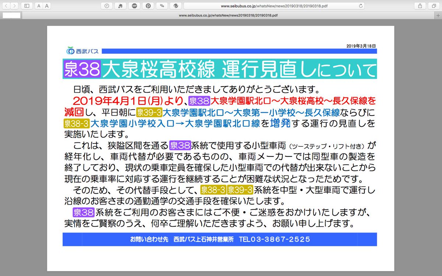442x276 pixels.
Task: Click the line 沿線のお客さまの通勤通学の交通手段を確保いたします
Action: click(x=175, y=202)
